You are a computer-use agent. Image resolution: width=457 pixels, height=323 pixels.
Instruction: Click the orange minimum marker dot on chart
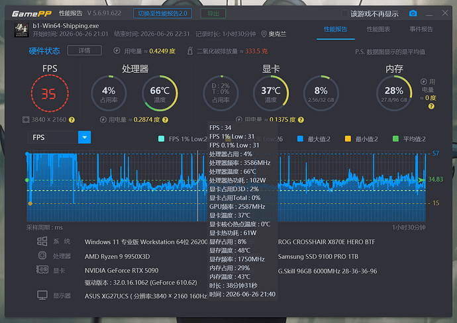30,204
